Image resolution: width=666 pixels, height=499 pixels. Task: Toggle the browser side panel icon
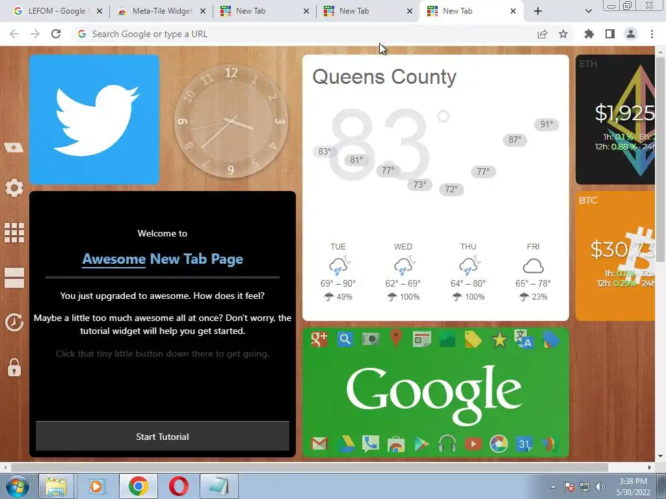tap(610, 34)
